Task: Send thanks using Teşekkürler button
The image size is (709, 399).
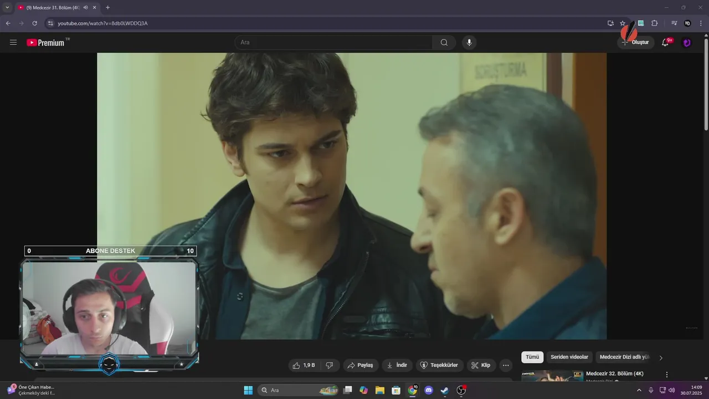Action: point(439,365)
